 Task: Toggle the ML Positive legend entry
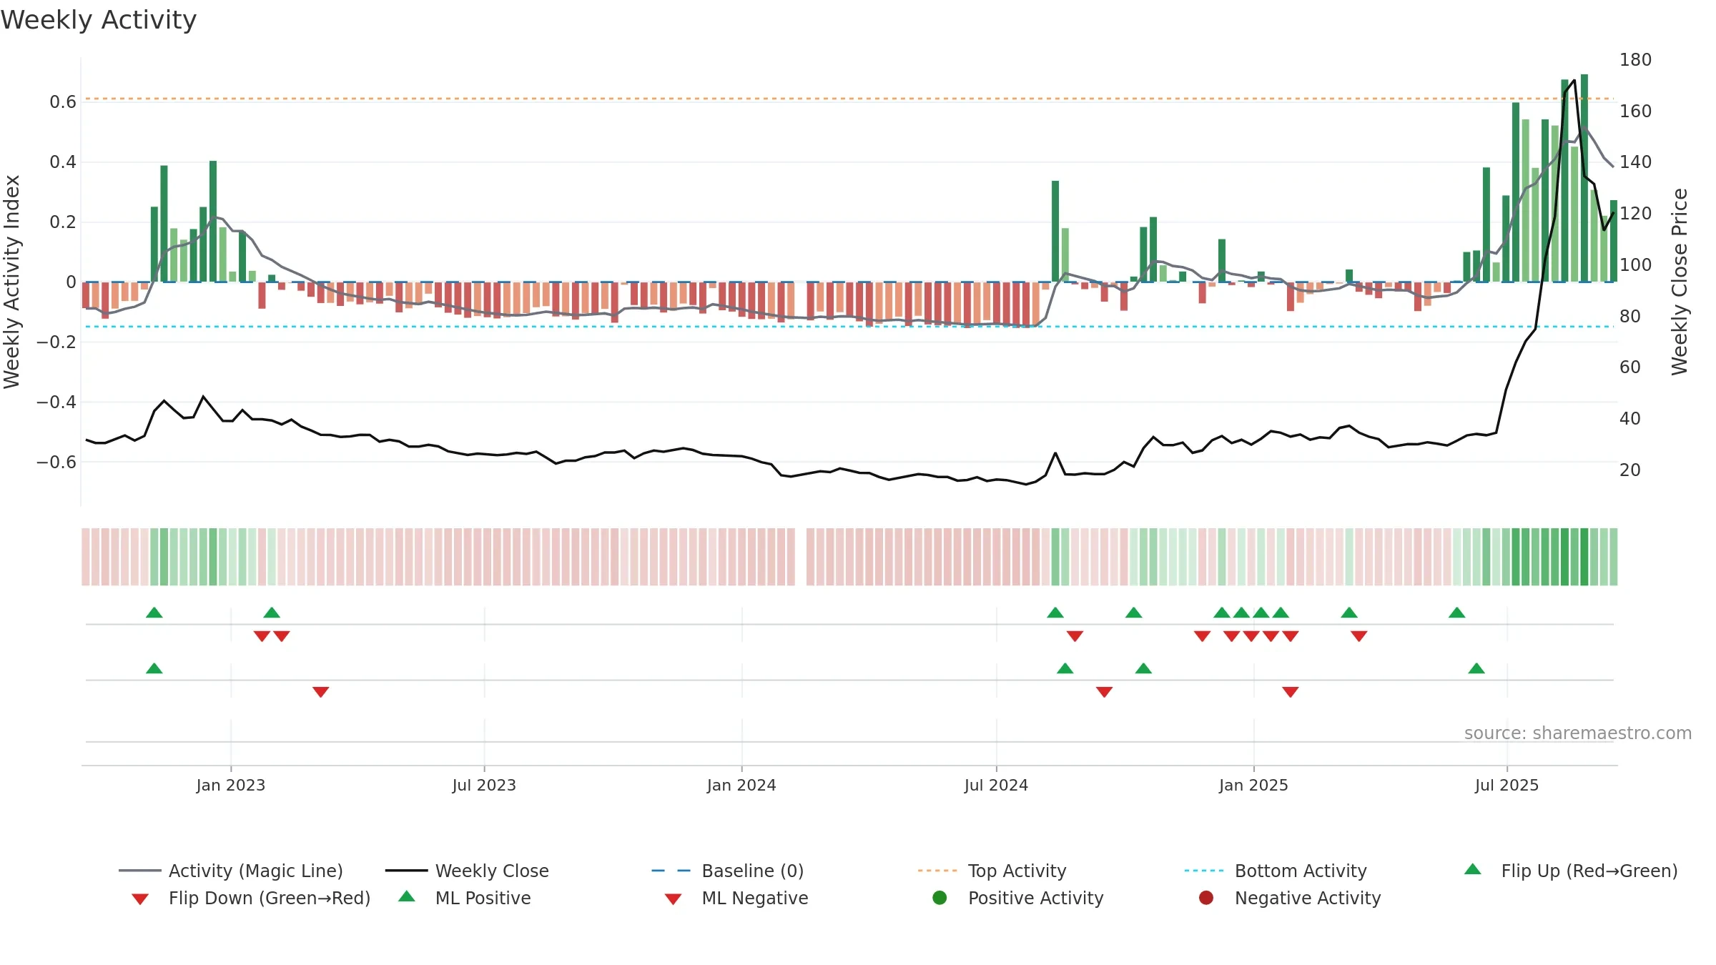coord(465,898)
